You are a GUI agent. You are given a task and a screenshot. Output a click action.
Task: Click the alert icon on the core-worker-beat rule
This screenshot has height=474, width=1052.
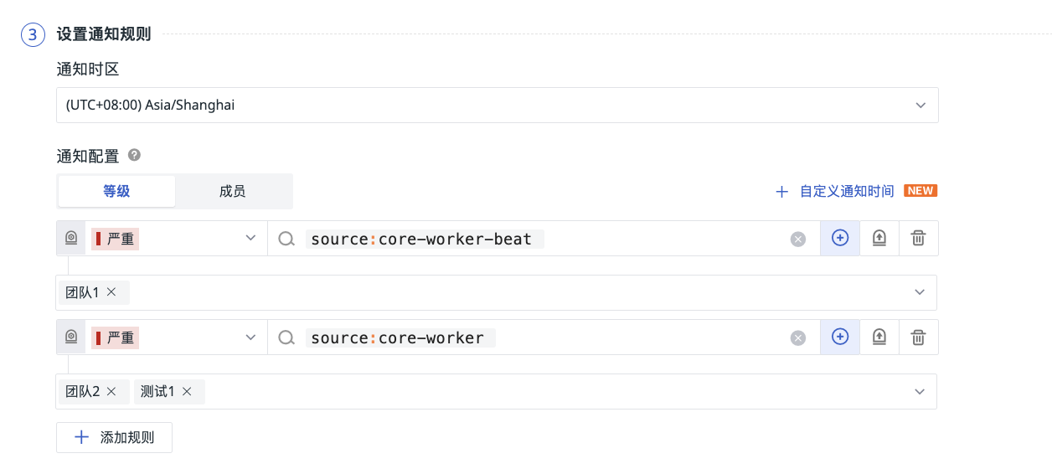point(71,239)
